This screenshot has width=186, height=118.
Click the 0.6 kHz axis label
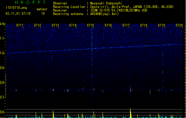3,112
